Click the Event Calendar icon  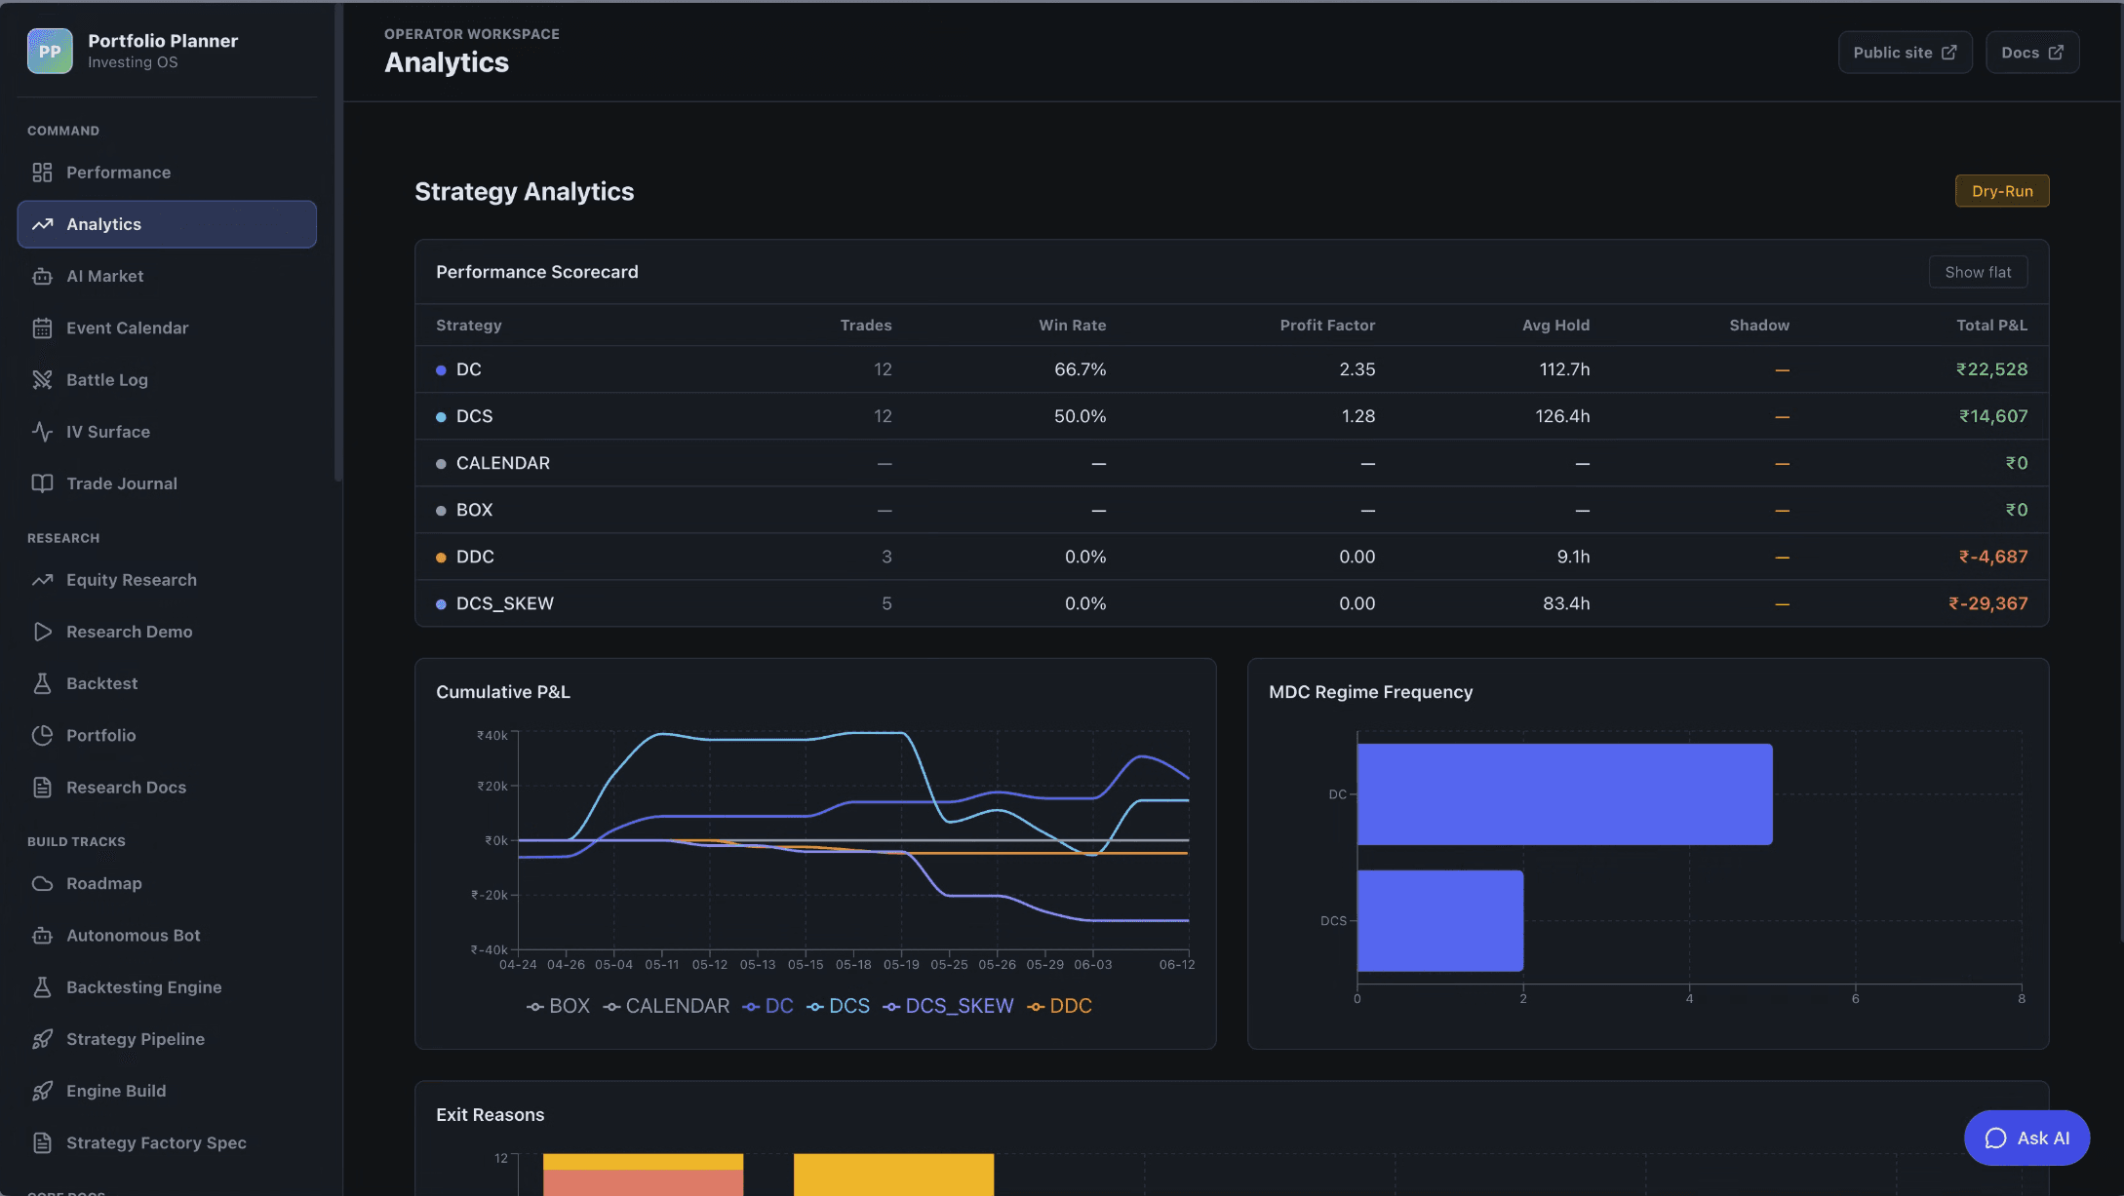click(x=42, y=328)
